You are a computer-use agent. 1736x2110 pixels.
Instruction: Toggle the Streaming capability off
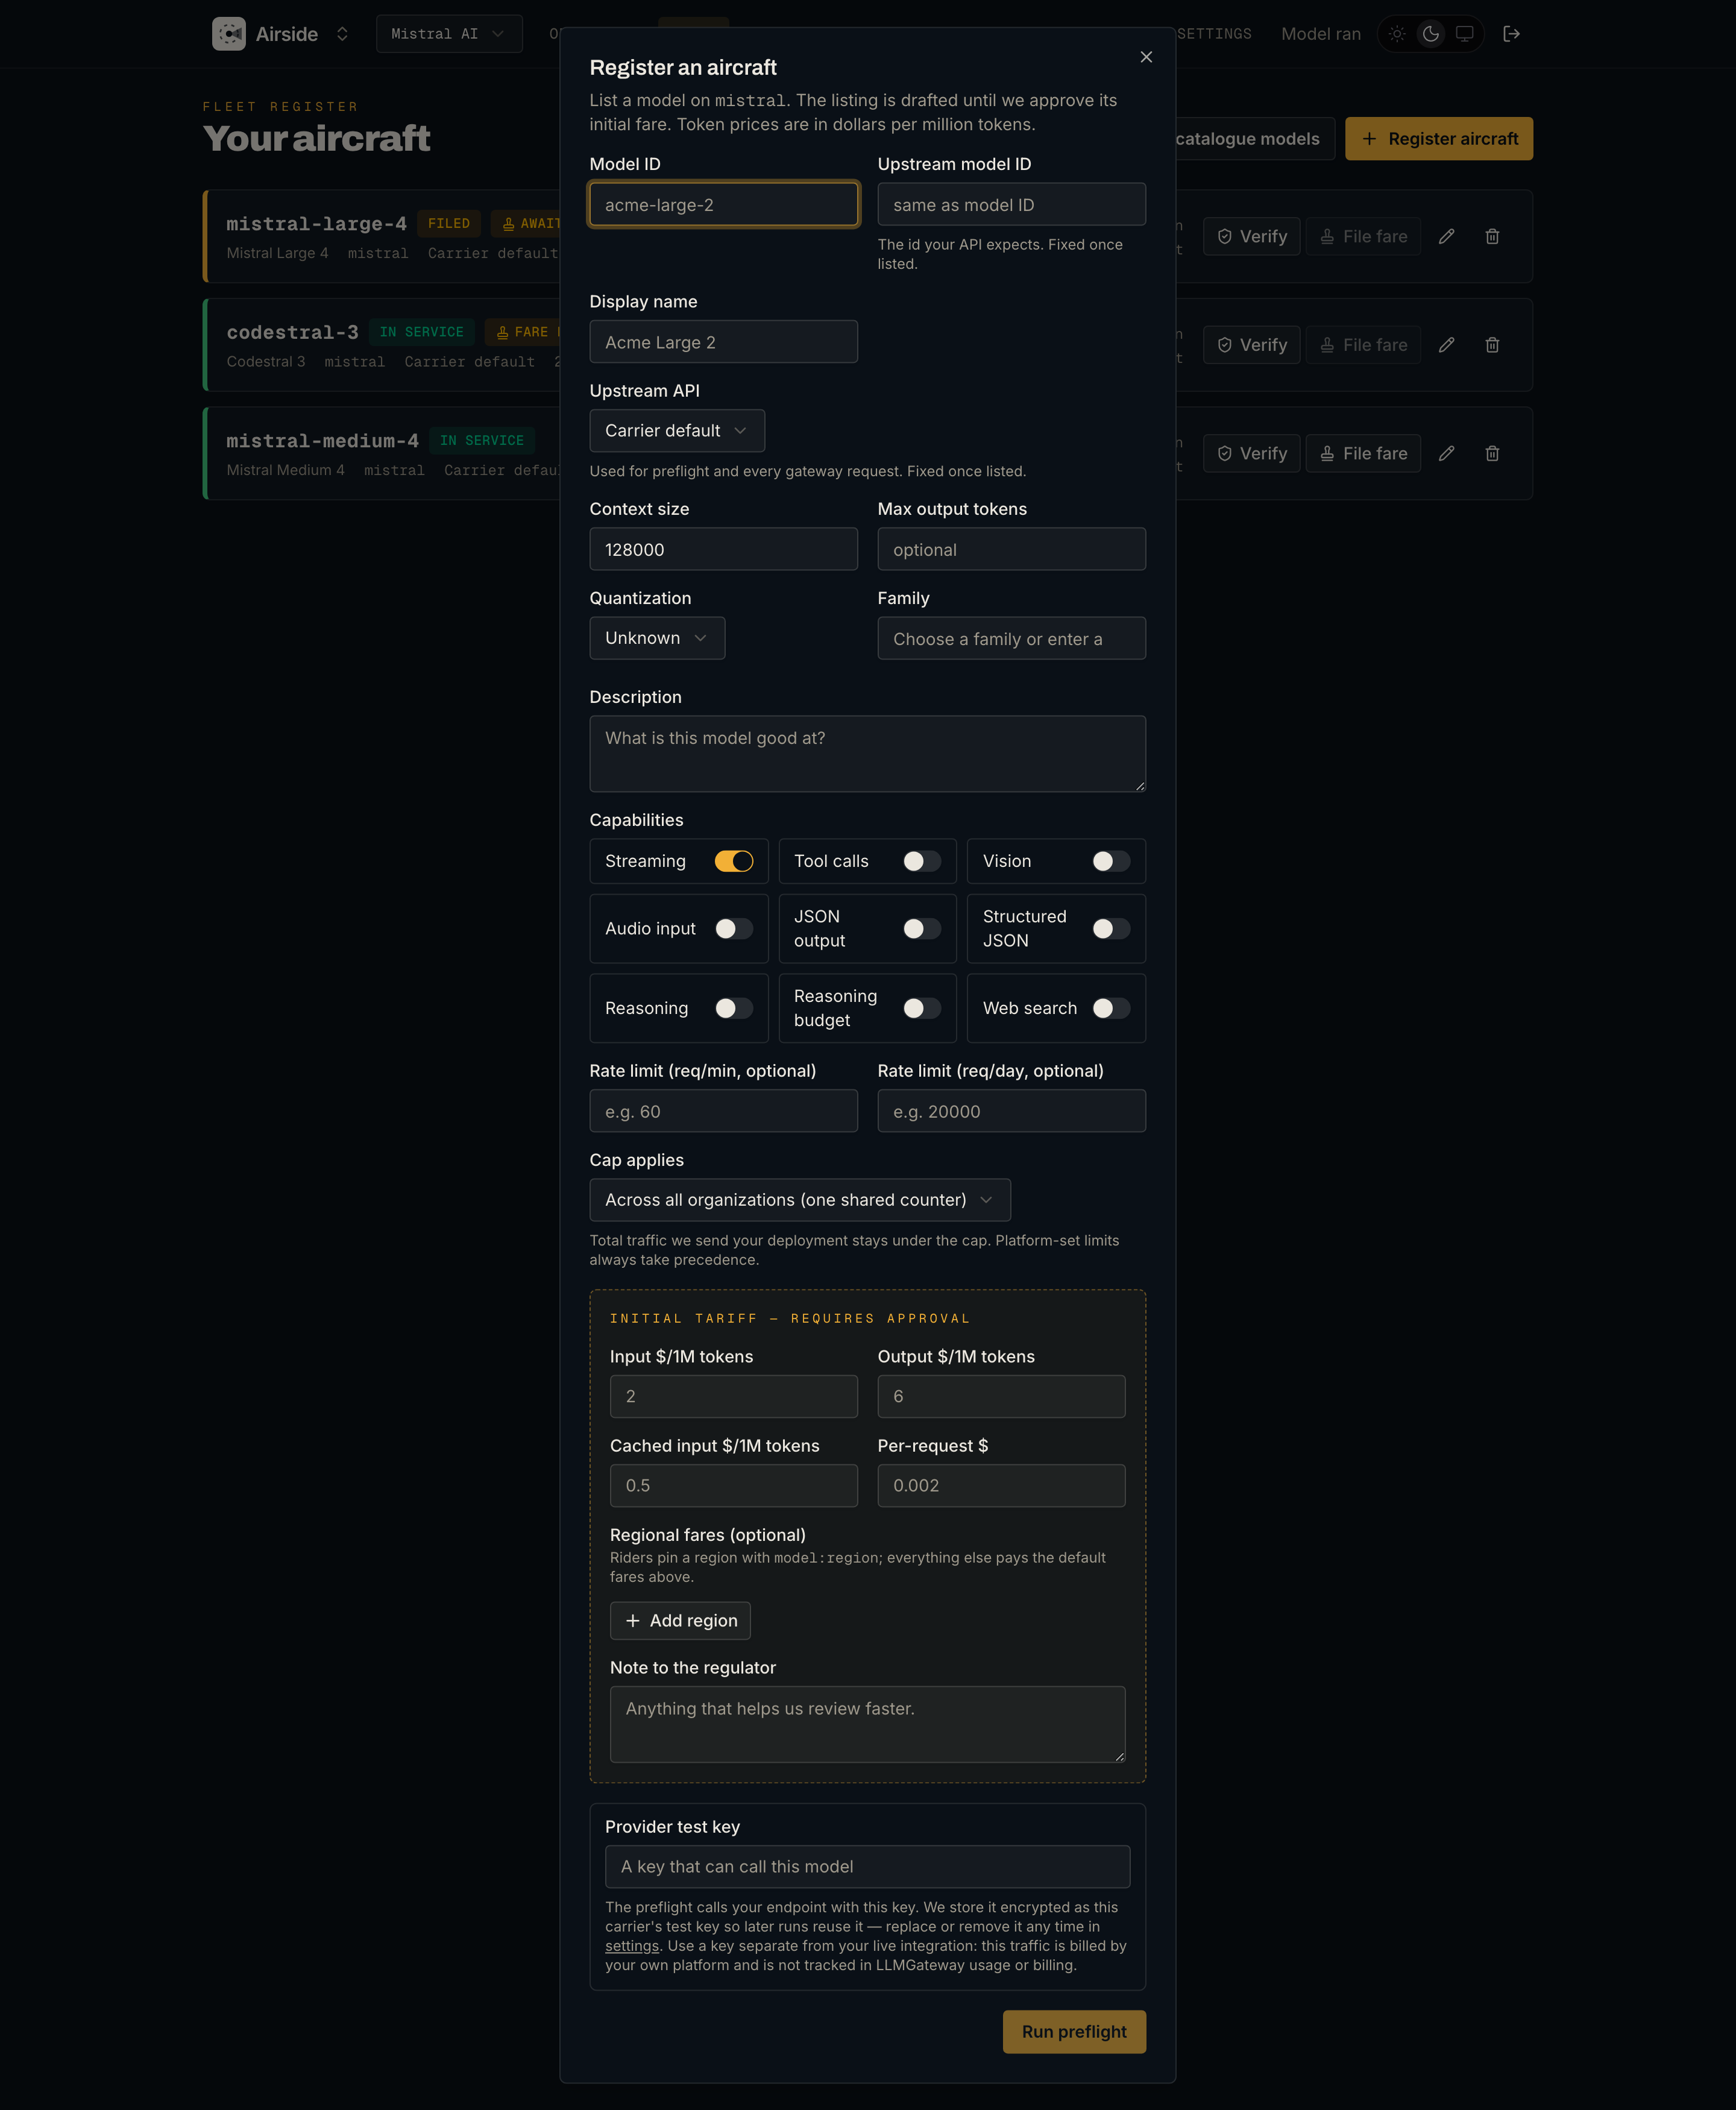click(734, 861)
